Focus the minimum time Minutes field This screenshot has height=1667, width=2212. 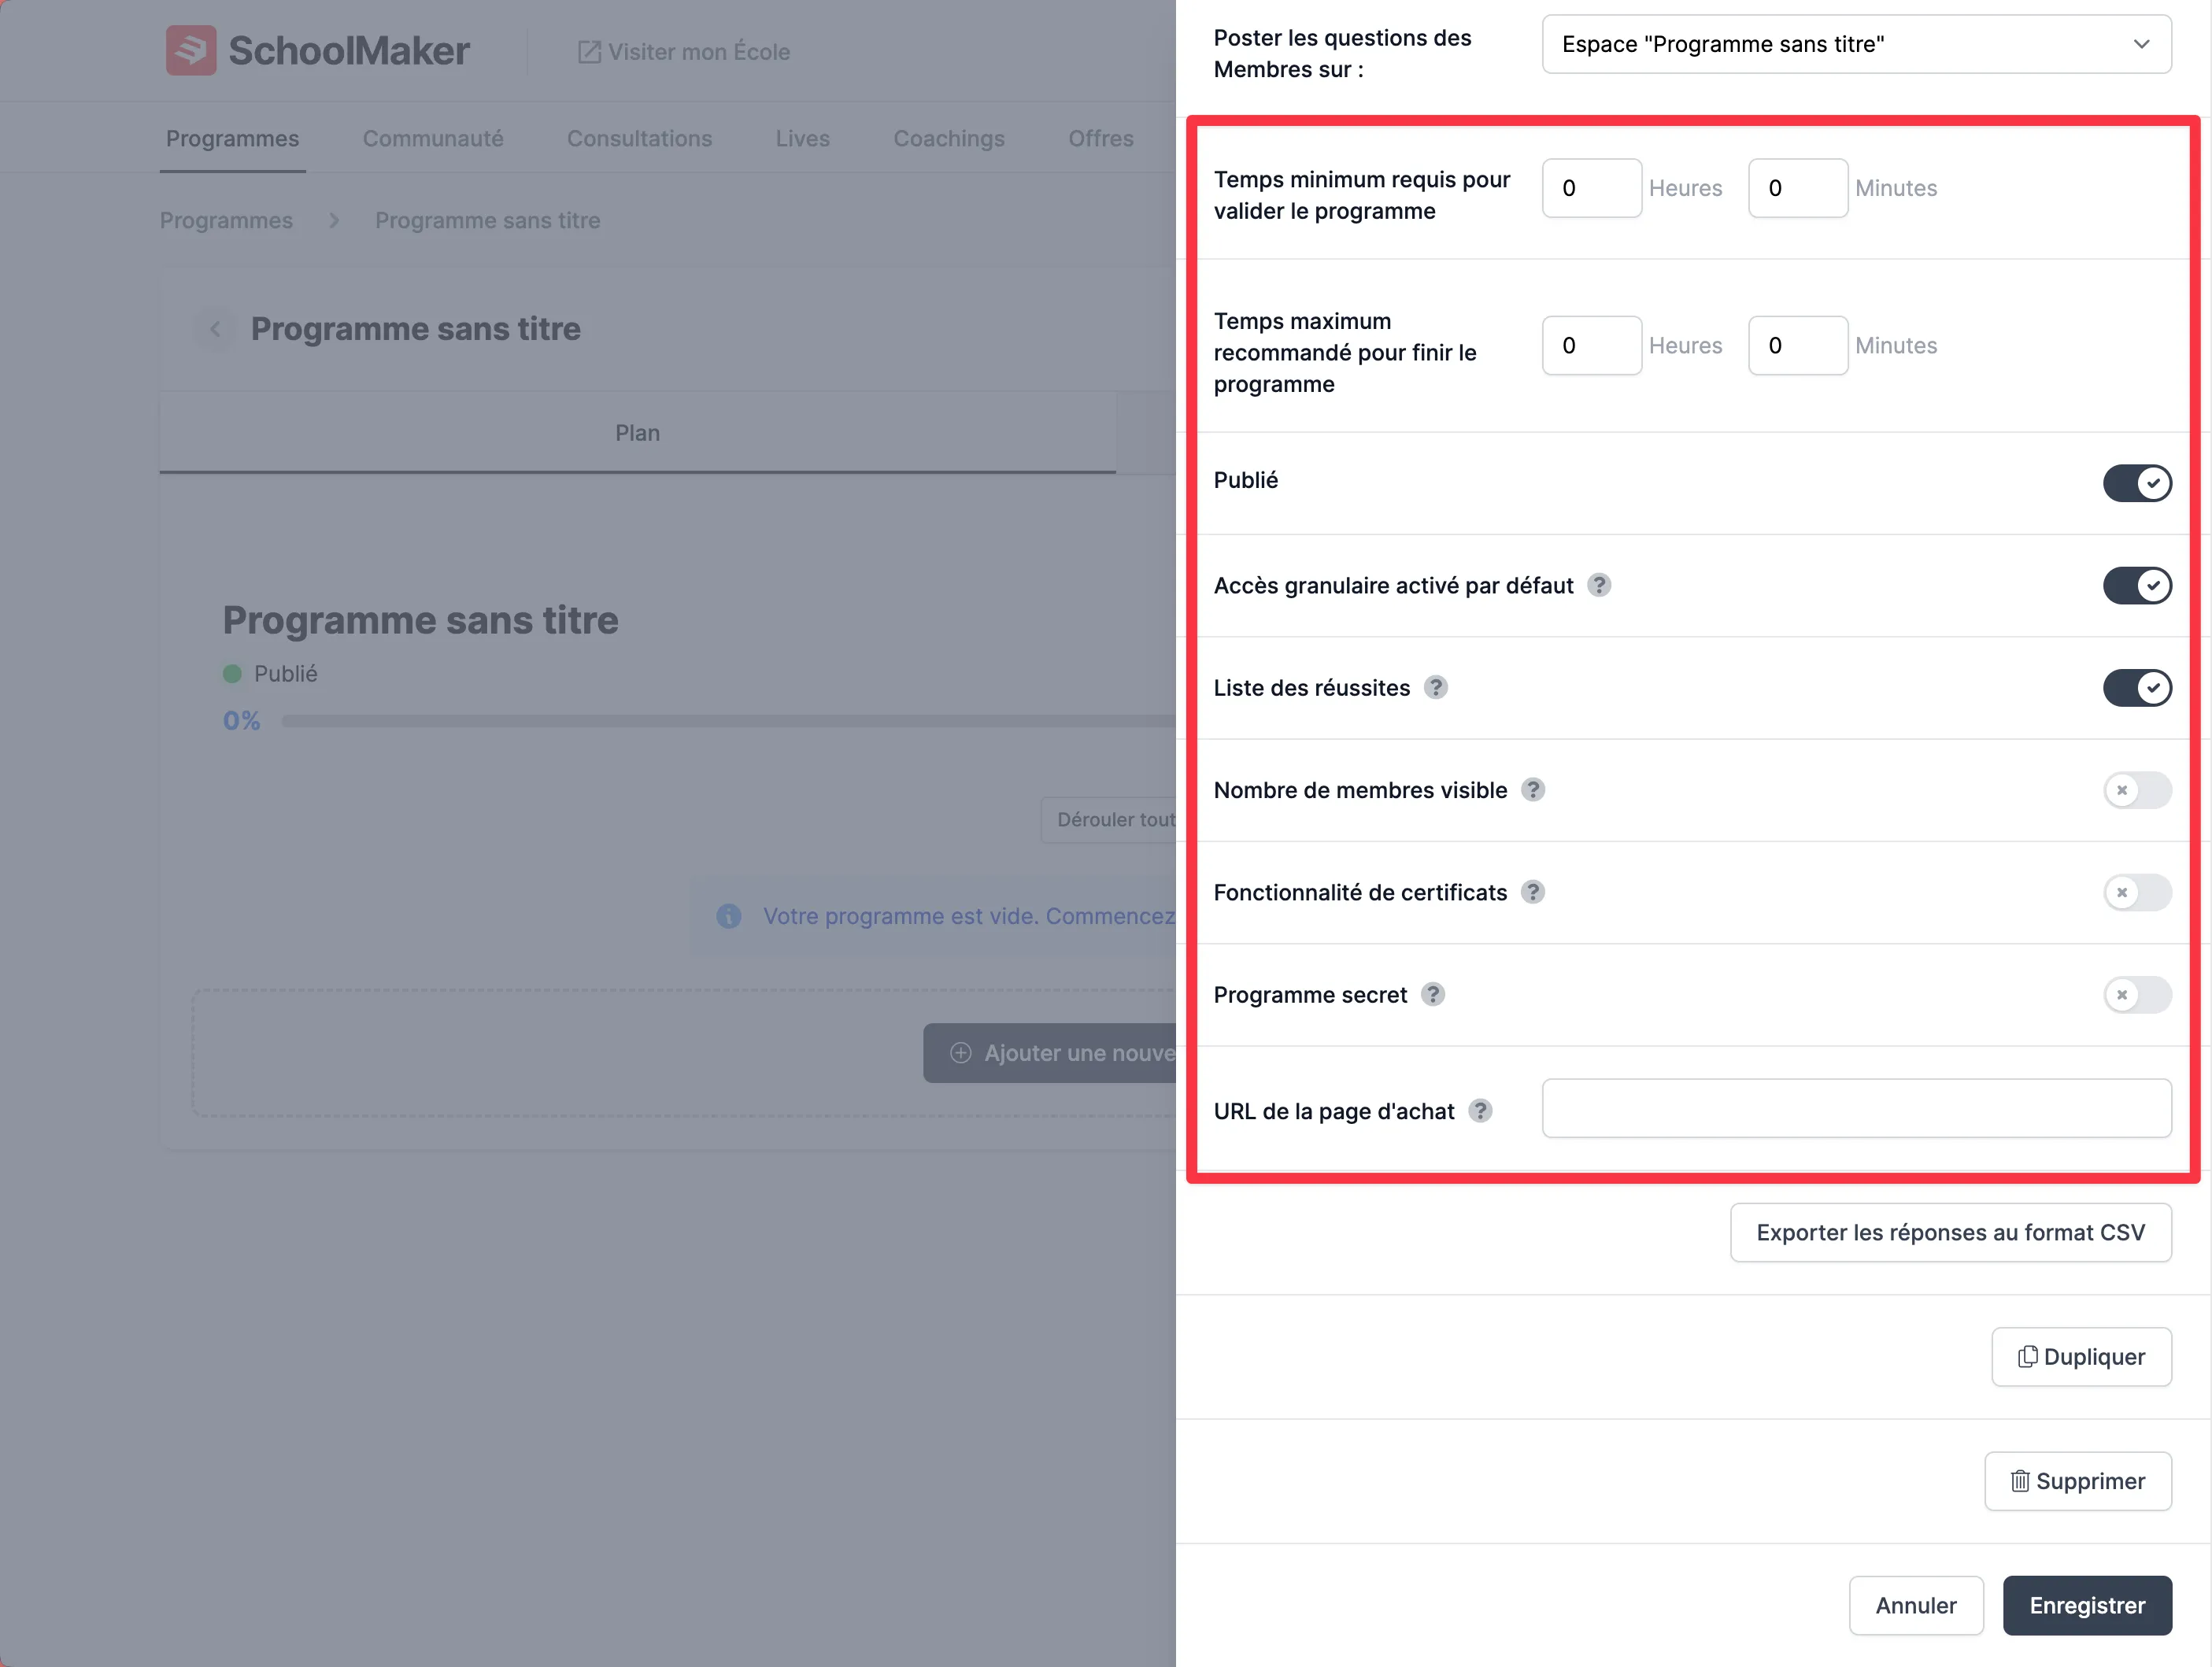pyautogui.click(x=1797, y=188)
